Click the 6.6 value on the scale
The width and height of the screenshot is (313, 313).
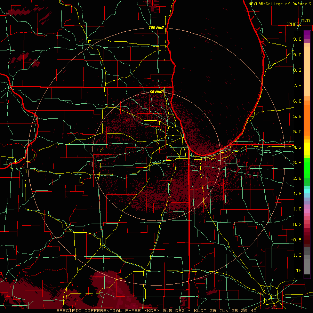coord(297,101)
